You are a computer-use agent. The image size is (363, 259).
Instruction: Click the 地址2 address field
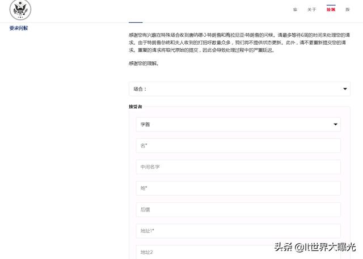238,251
